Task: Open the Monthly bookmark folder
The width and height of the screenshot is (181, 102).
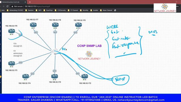Action: tap(84, 10)
